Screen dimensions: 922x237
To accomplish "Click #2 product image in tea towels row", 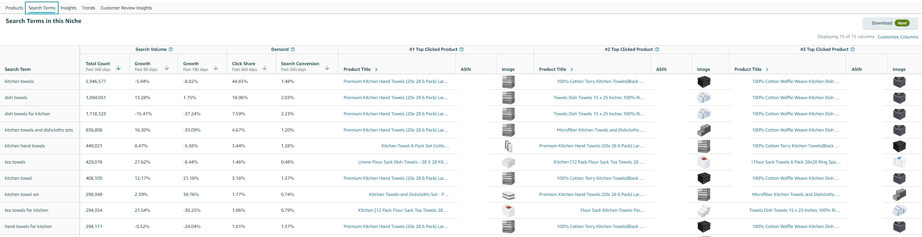I will click(704, 162).
